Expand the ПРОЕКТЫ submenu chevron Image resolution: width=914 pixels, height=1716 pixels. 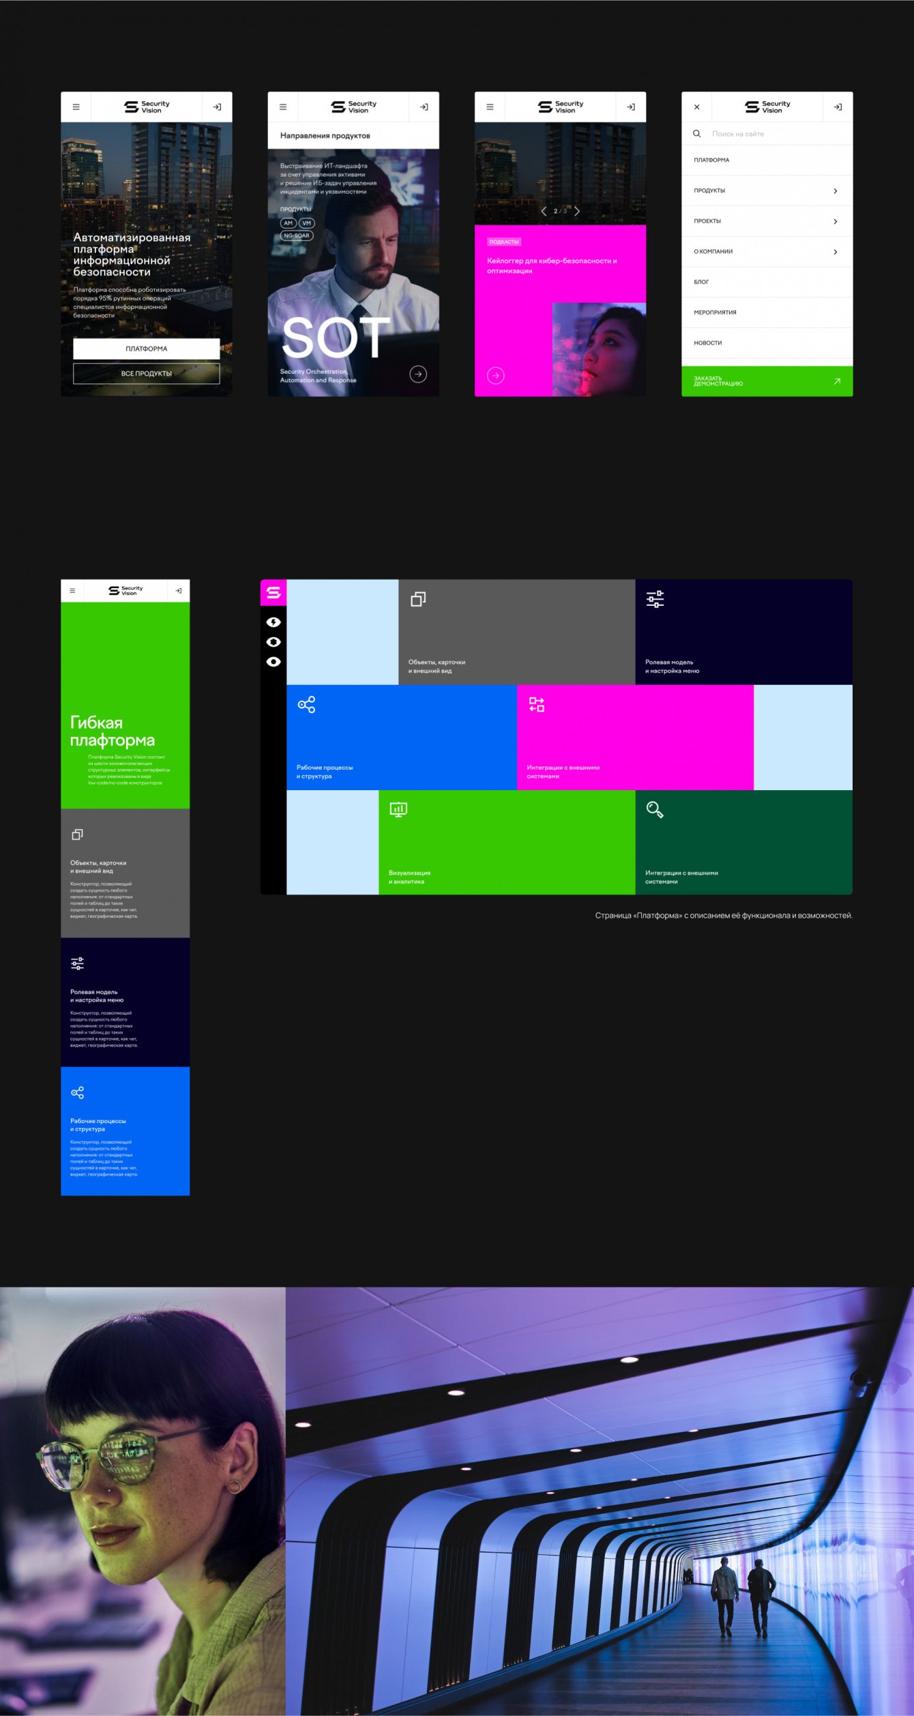836,222
